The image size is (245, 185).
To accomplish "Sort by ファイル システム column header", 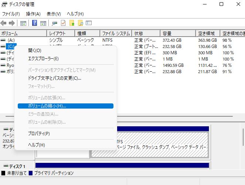I will pyautogui.click(x=115, y=33).
